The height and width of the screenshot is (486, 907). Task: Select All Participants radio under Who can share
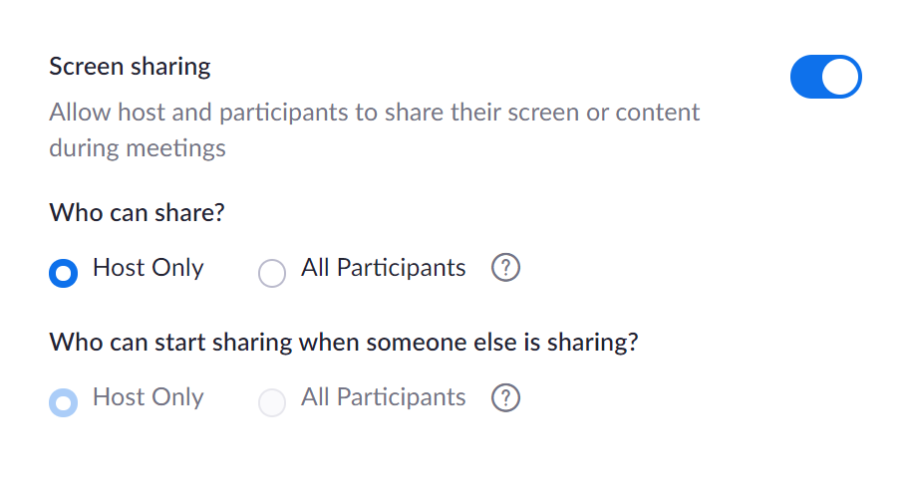click(x=272, y=273)
